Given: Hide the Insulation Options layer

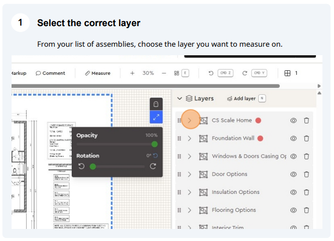Looking at the screenshot, I should (293, 192).
